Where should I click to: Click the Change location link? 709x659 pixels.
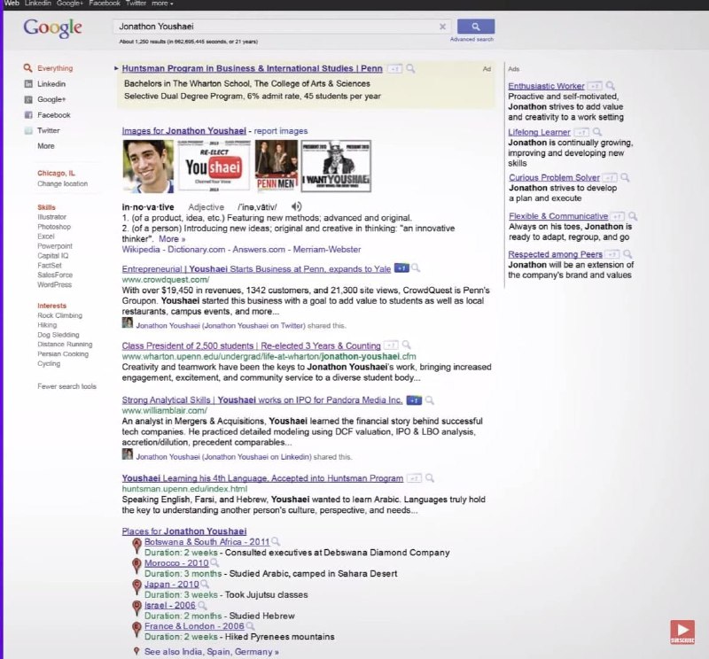point(62,183)
